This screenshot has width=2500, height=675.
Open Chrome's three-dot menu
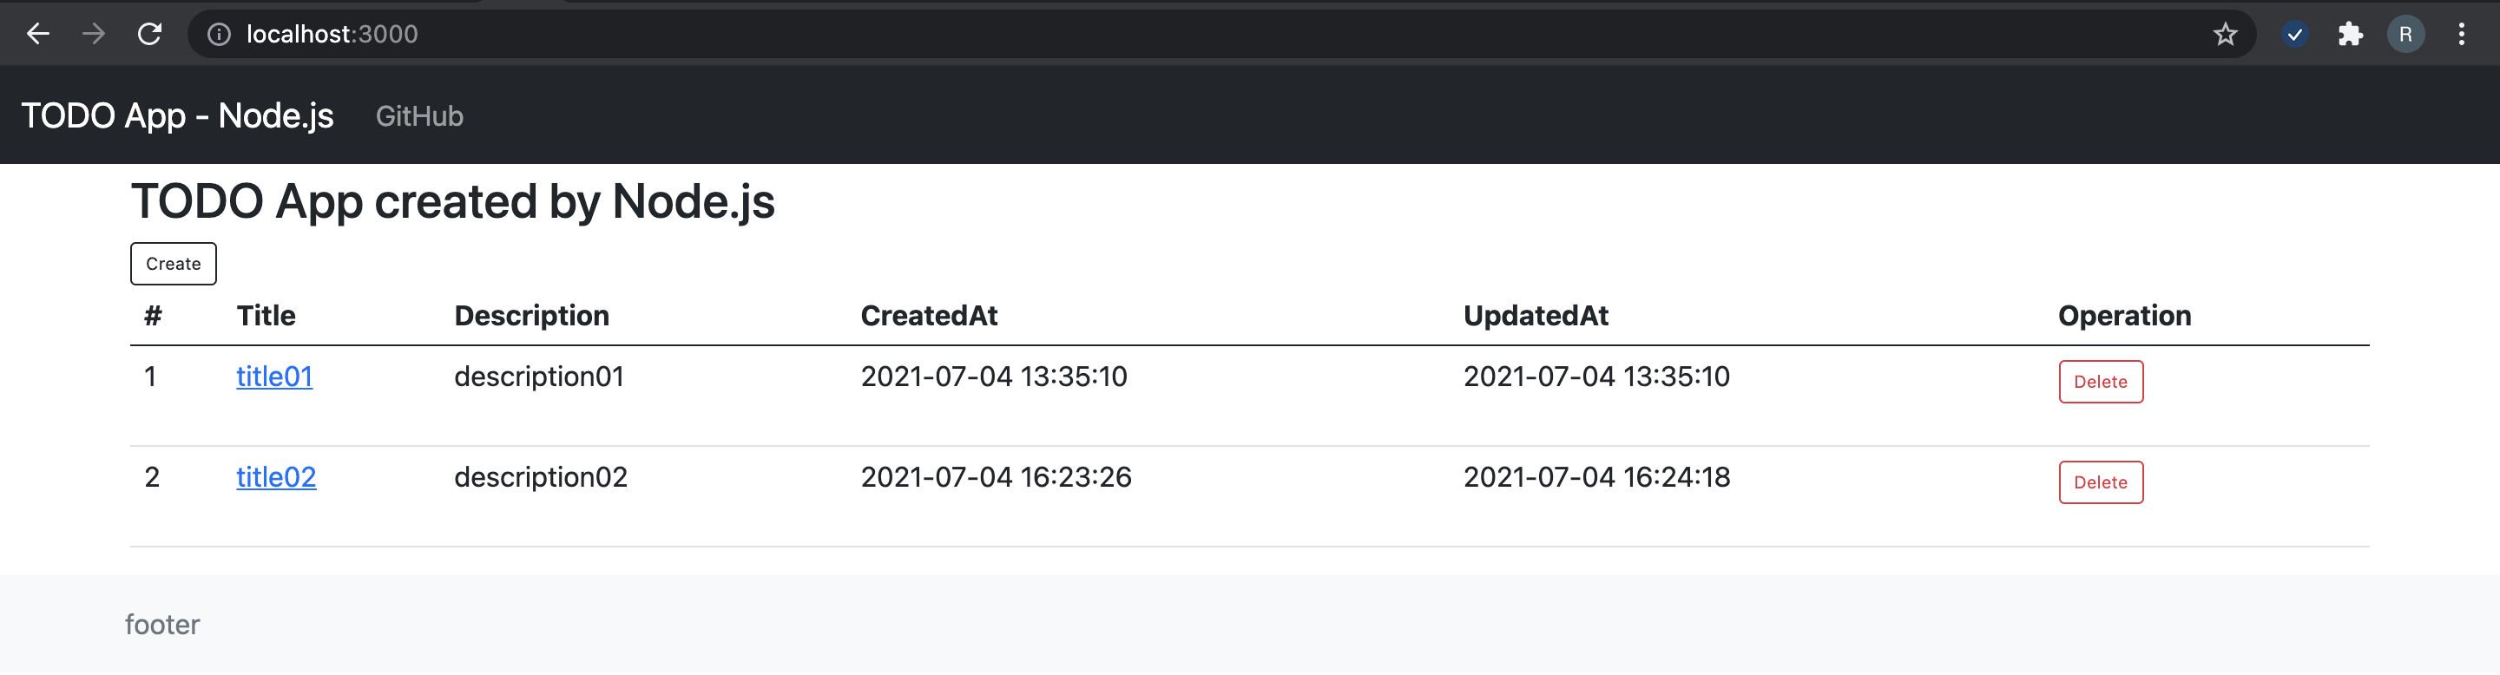click(2462, 34)
